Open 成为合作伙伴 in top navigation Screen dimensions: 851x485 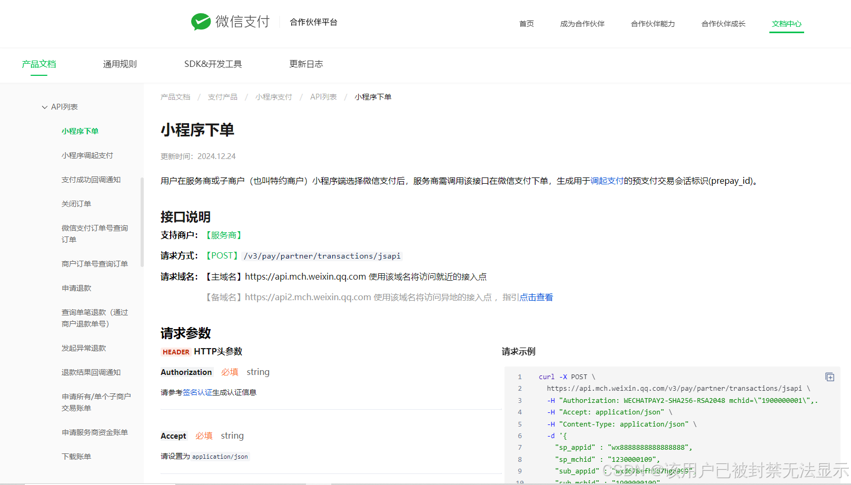pos(582,24)
